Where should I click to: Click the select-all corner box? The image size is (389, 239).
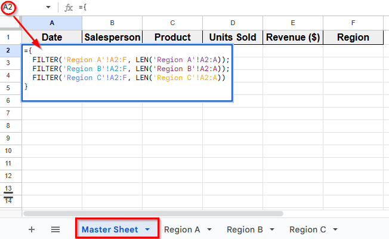click(11, 23)
